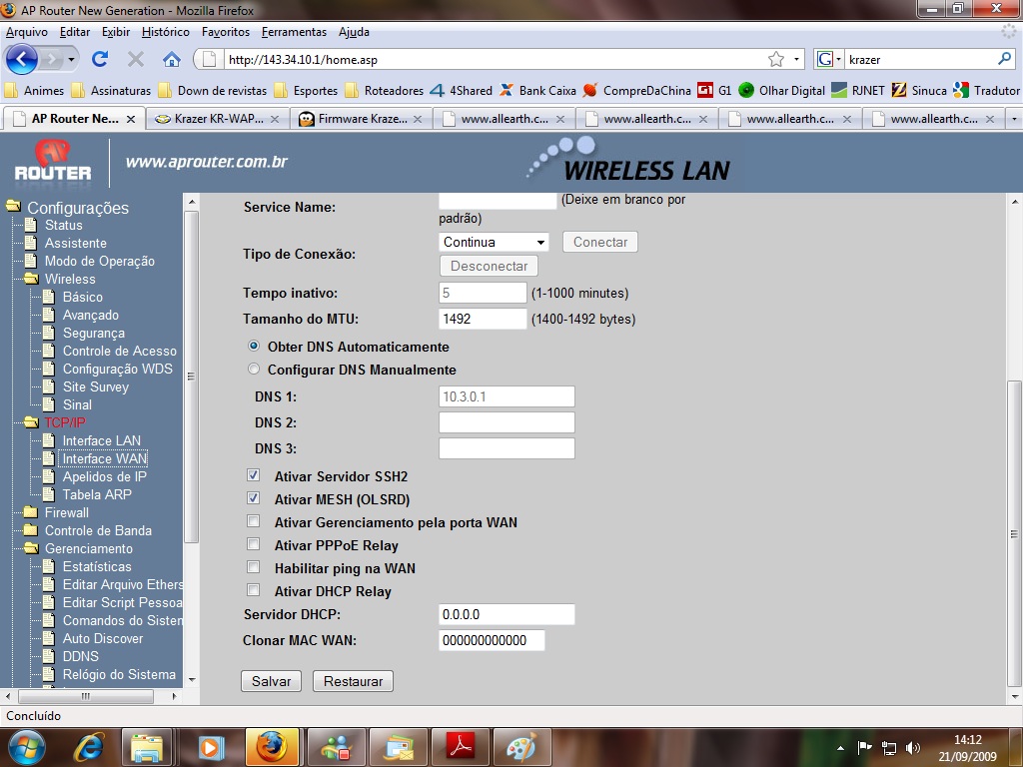Expand Controle de Banda folder
Viewport: 1023px width, 767px height.
pos(31,530)
